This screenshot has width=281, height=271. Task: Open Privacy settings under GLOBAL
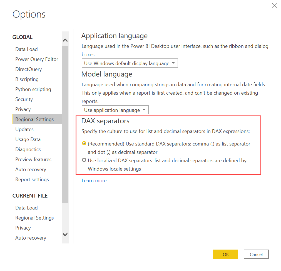point(23,109)
